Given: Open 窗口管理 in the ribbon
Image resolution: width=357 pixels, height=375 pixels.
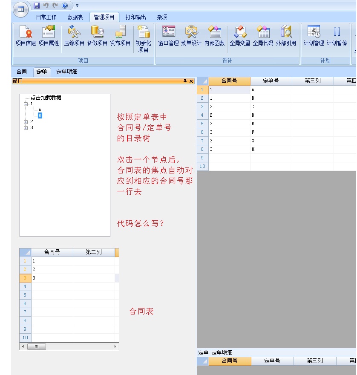Looking at the screenshot, I should coord(168,36).
